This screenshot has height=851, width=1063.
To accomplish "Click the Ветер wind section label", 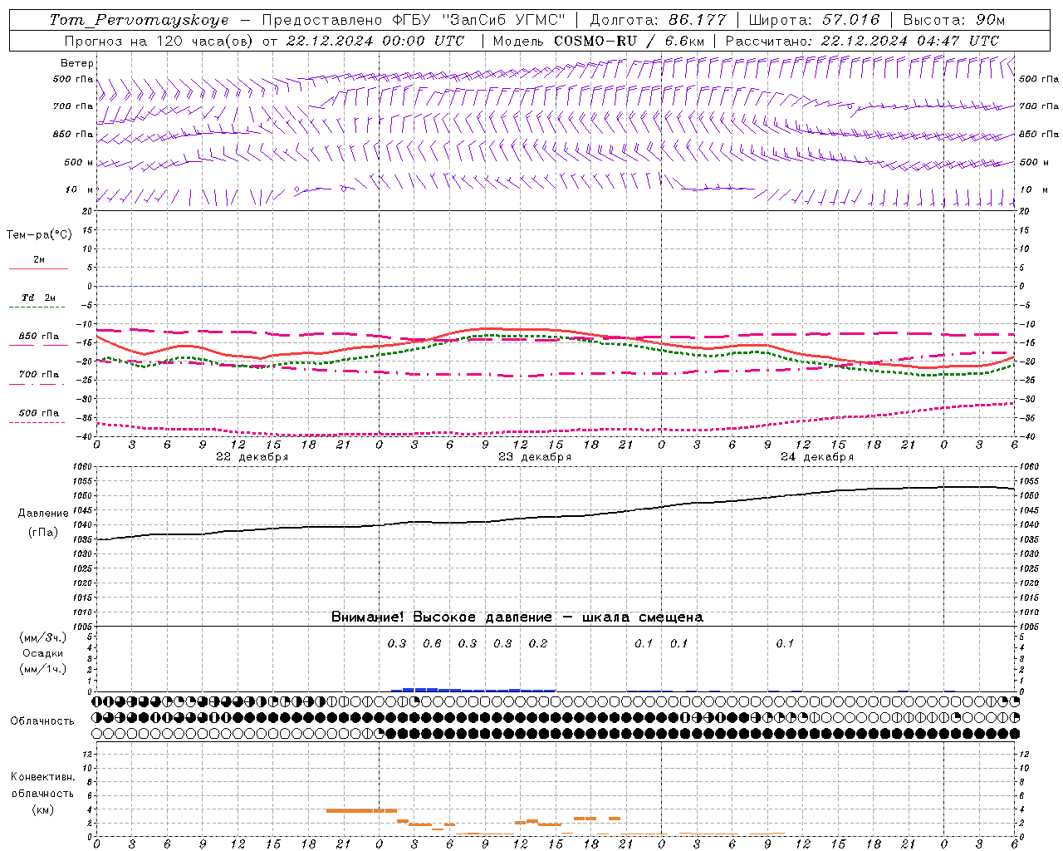I will tap(77, 63).
